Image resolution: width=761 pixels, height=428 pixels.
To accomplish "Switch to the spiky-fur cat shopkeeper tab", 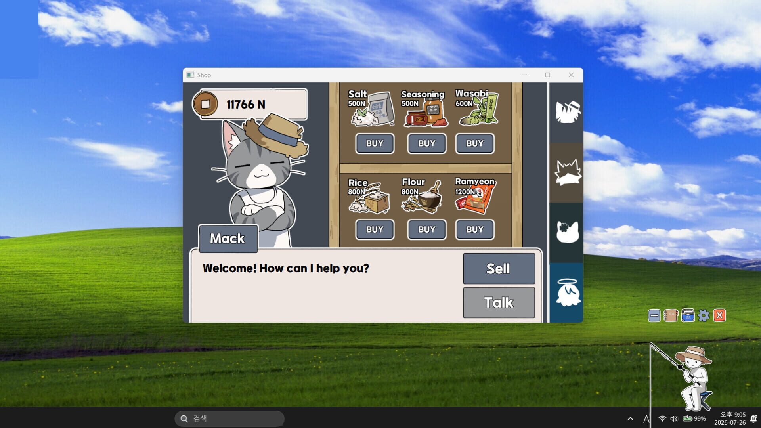I will [x=567, y=172].
